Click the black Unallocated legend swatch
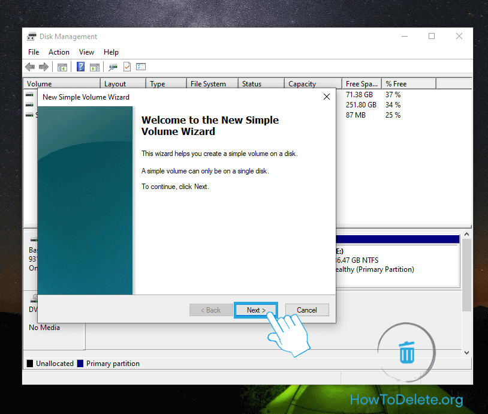 pyautogui.click(x=30, y=364)
